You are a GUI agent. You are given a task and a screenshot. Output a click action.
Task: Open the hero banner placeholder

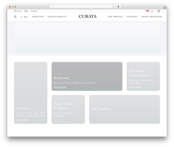pyautogui.click(x=87, y=38)
